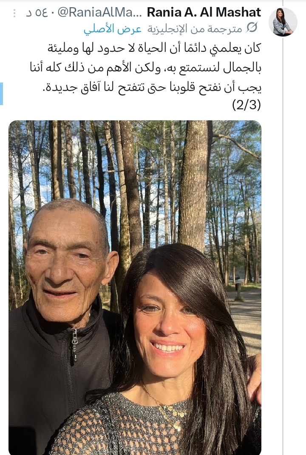Click the 'عرض الأصلي' show original link
This screenshot has width=306, height=455.
(113, 29)
